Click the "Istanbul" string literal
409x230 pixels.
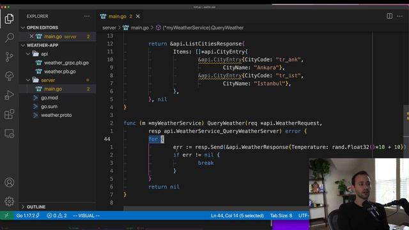click(269, 84)
